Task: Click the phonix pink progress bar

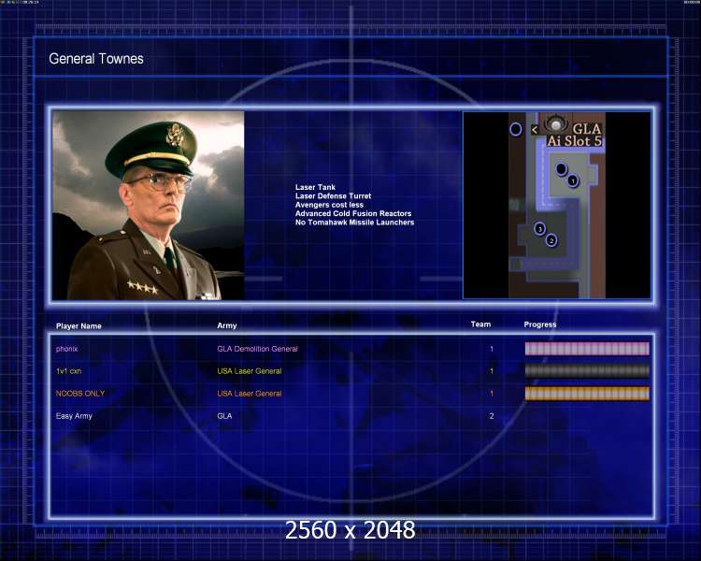Action: [x=587, y=349]
